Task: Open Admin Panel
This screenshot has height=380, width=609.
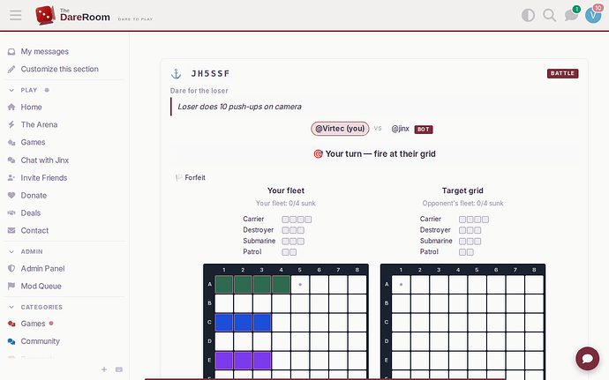Action: pyautogui.click(x=42, y=268)
